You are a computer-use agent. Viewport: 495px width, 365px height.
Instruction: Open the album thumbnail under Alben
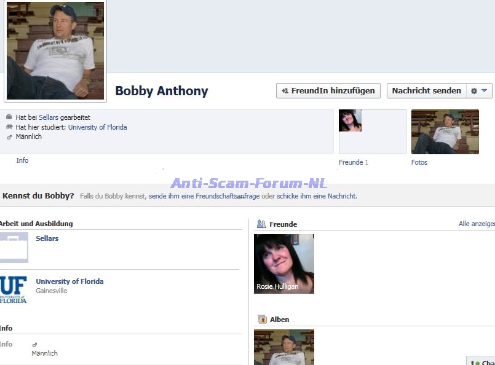283,347
